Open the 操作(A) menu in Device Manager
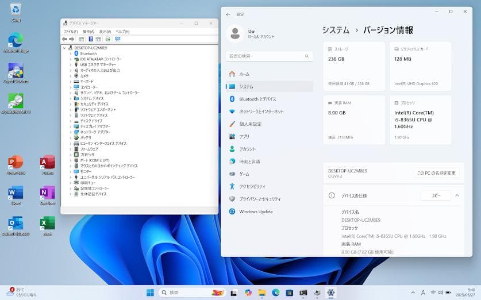The image size is (481, 300). (88, 32)
